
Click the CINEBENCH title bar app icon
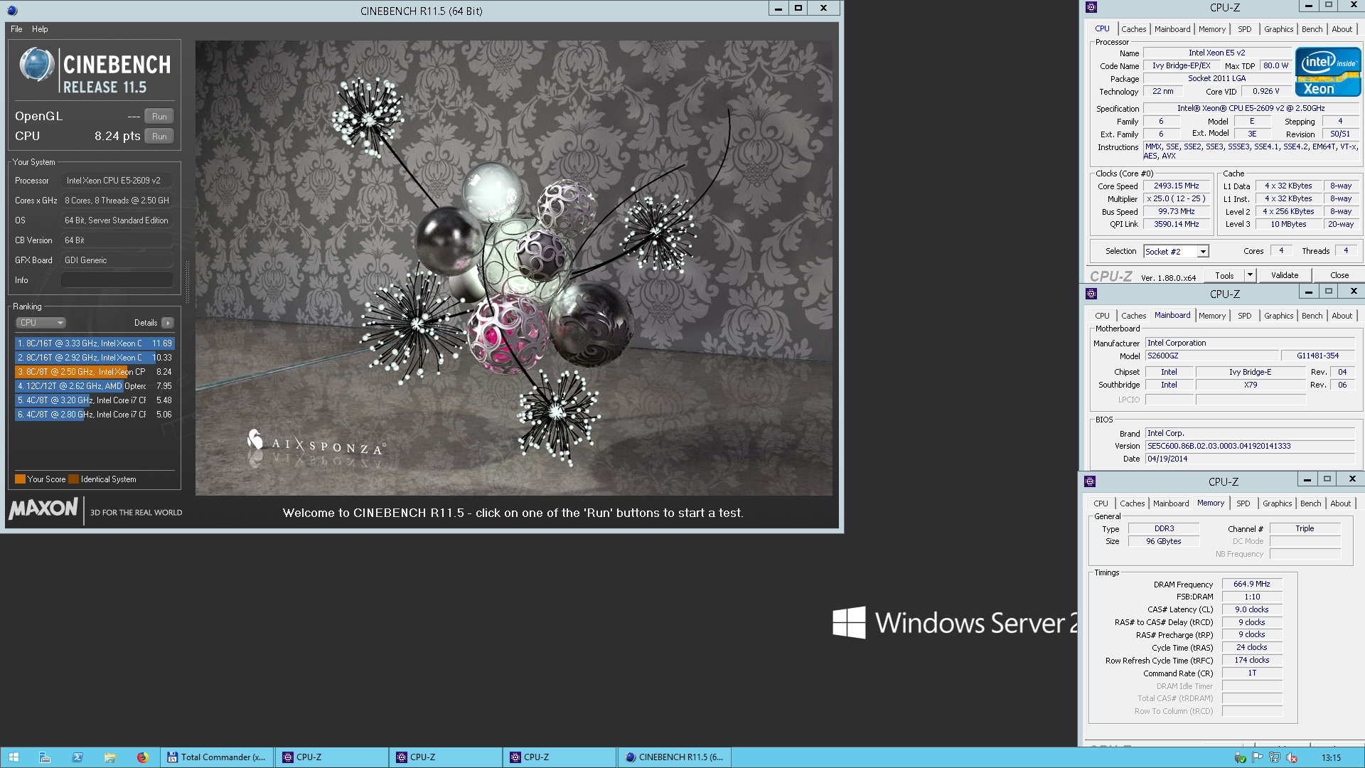(x=12, y=11)
